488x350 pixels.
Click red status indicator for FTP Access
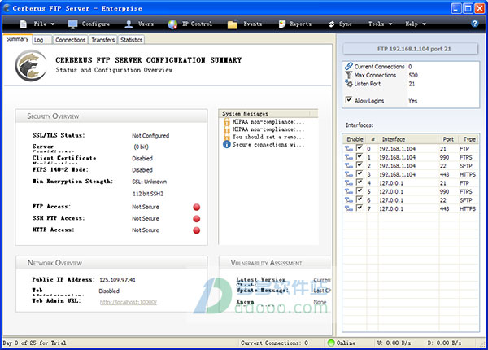[196, 207]
